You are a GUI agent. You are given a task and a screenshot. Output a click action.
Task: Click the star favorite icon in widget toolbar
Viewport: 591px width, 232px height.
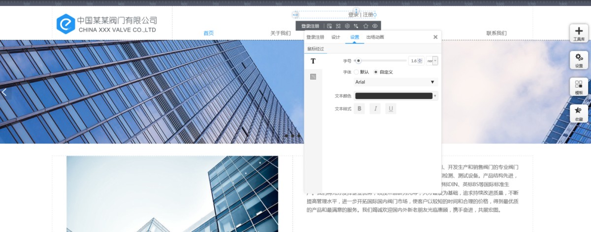tap(365, 26)
